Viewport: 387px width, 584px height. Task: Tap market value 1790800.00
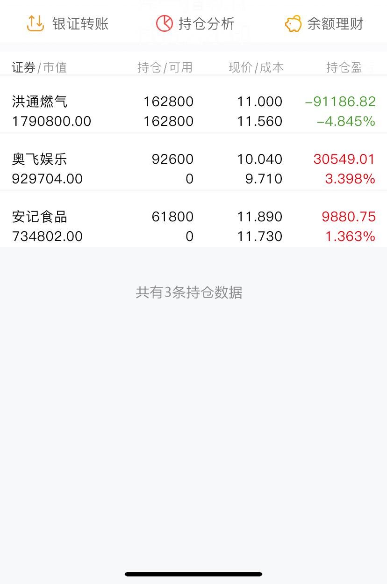point(51,121)
